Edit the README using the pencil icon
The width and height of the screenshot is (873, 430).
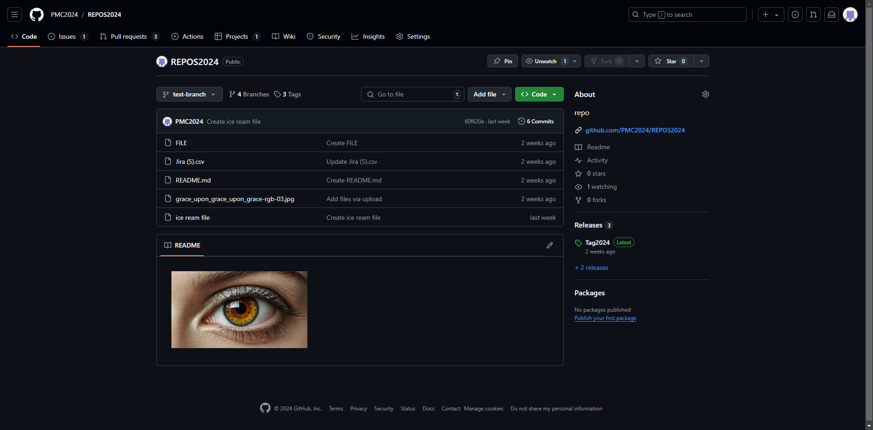coord(550,245)
